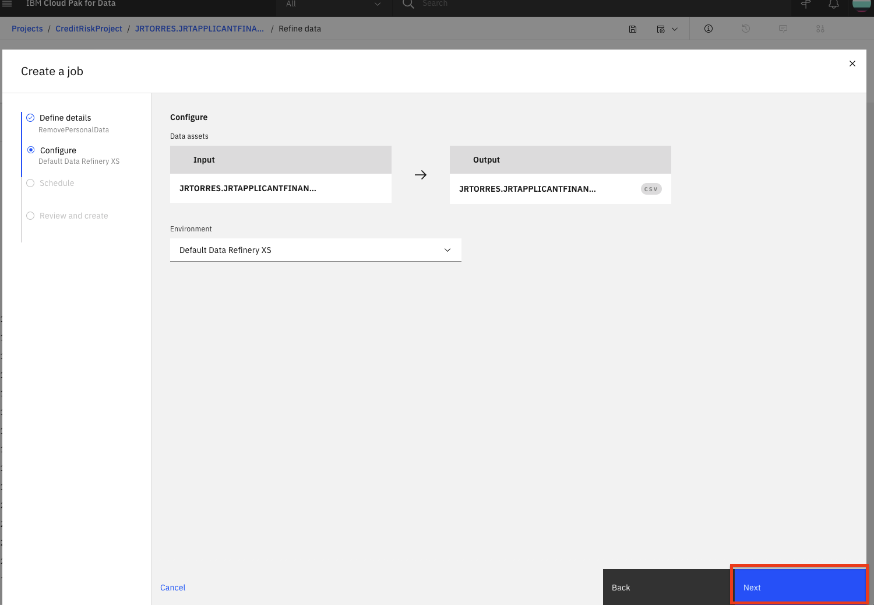874x605 pixels.
Task: Open the Environment dropdown
Action: coord(316,250)
